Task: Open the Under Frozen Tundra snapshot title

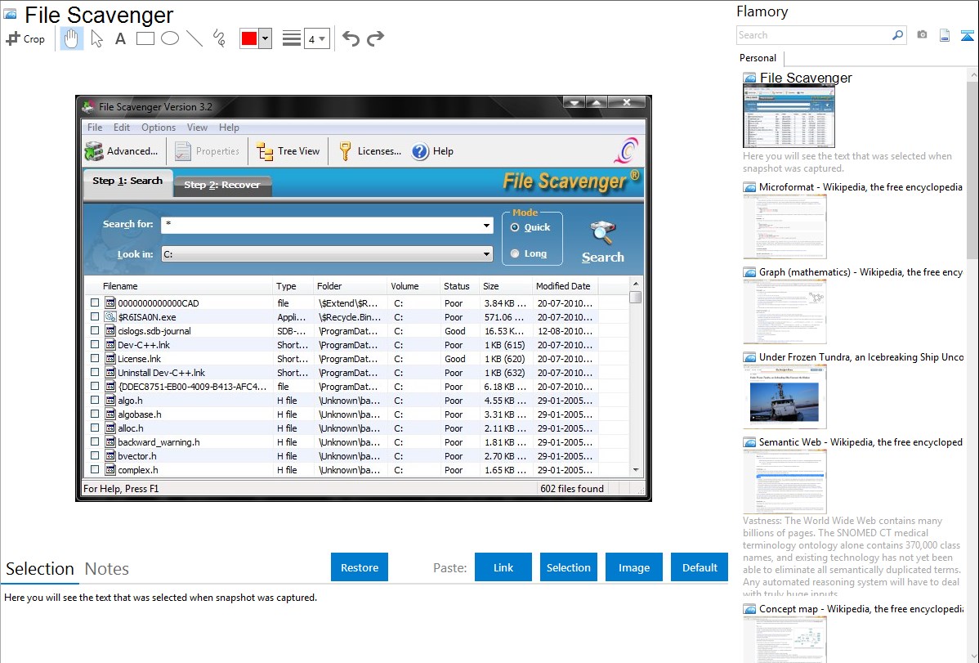Action: (x=861, y=356)
